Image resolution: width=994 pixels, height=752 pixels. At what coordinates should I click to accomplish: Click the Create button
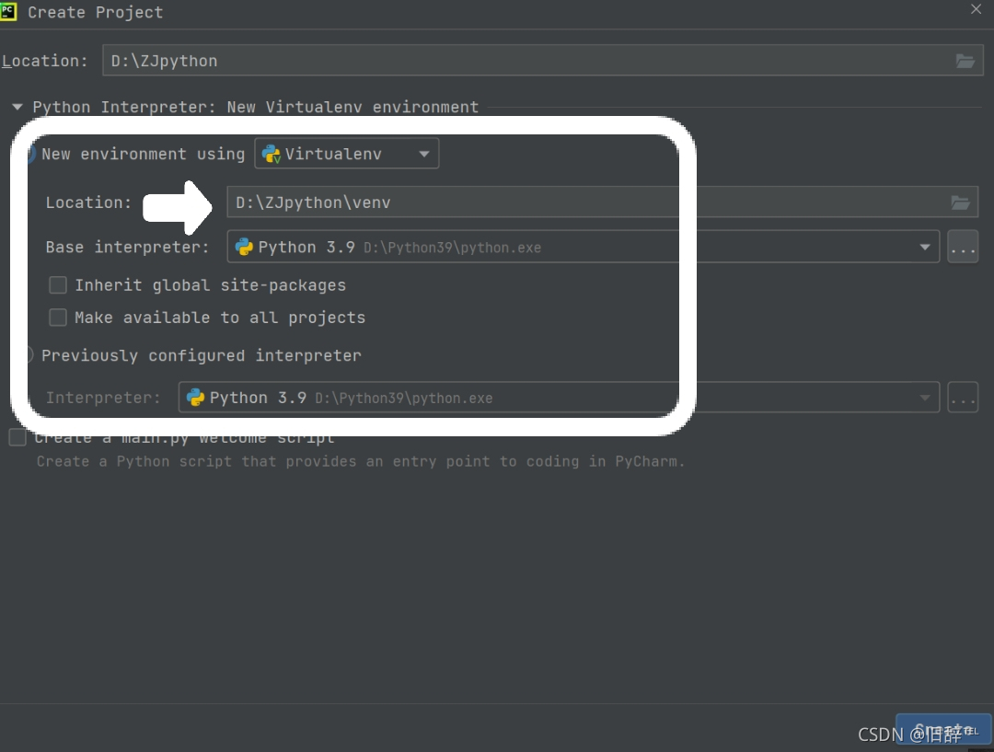coord(943,730)
